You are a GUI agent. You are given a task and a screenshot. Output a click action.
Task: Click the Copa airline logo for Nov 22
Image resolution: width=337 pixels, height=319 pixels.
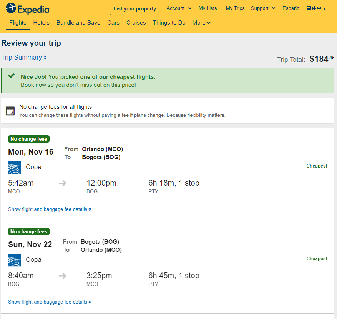15,260
